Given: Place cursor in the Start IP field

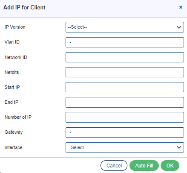Looking at the screenshot, I should pos(125,87).
